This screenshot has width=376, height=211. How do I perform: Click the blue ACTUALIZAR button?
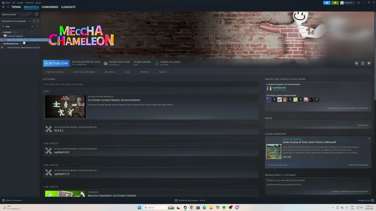(x=56, y=63)
